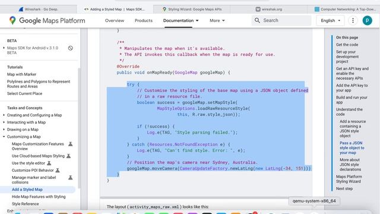Screen dimensions: 380x214
Task: Open Polylines and Polygons to Represent Routes
Action: (x=39, y=84)
